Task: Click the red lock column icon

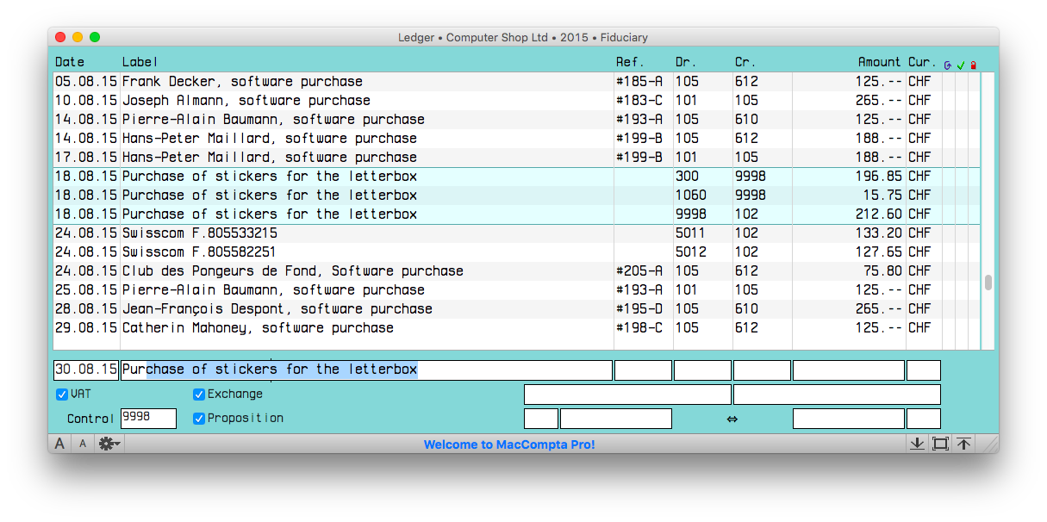Action: 974,65
